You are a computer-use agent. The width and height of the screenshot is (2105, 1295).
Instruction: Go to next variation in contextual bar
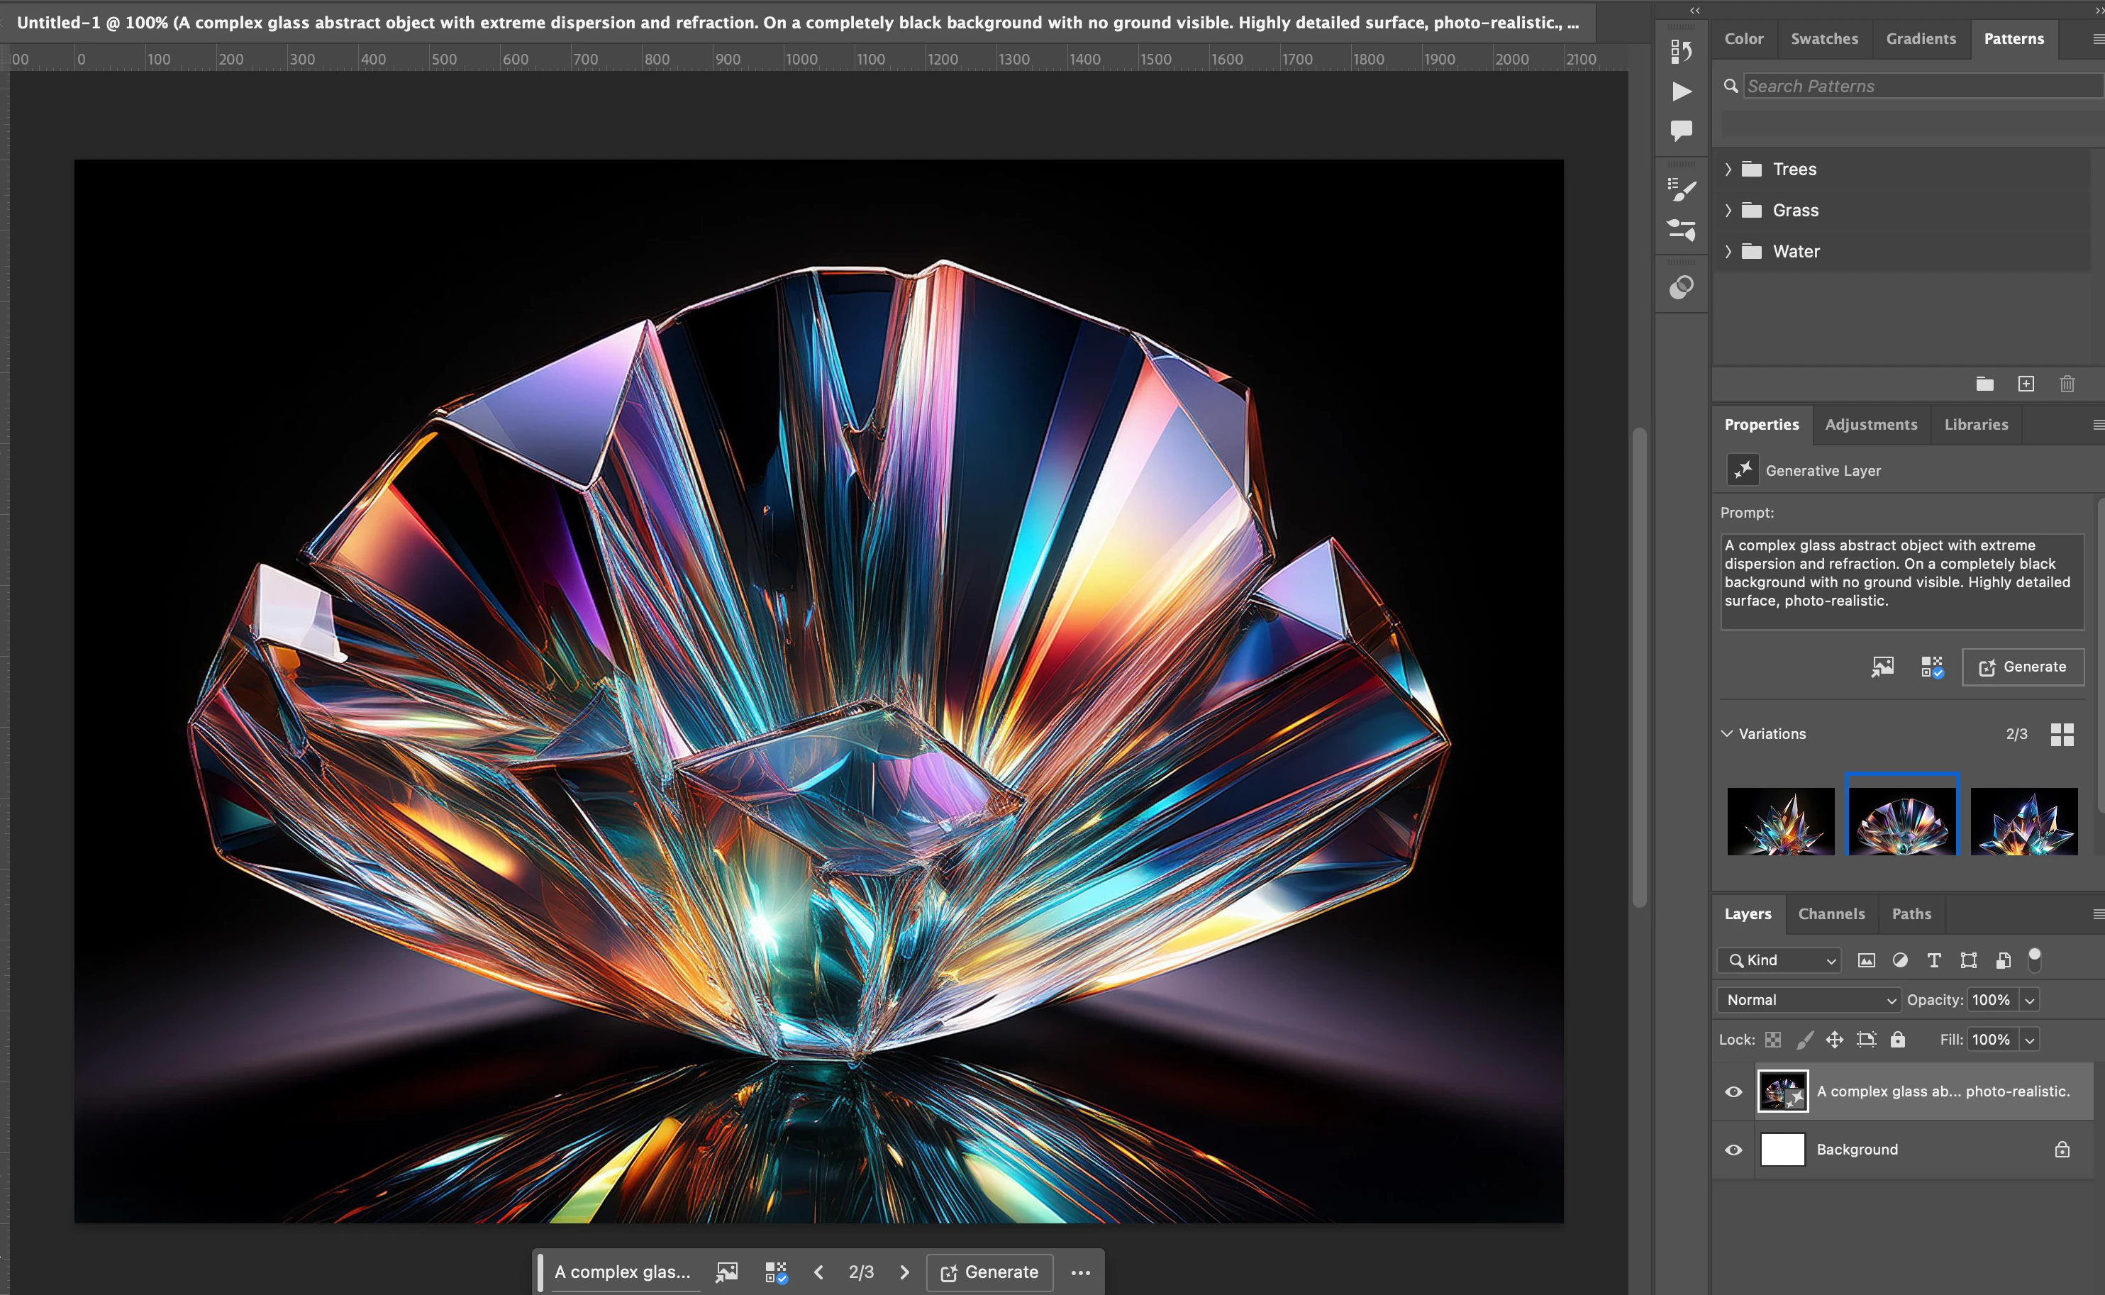point(904,1272)
